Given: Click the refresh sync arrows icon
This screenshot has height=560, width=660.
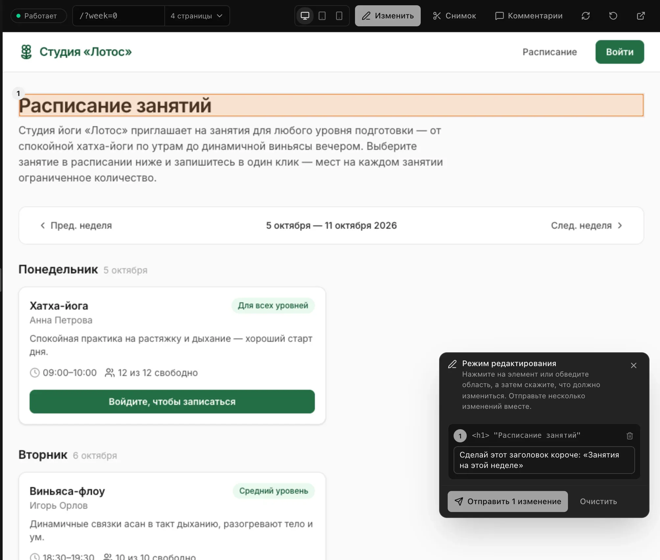Looking at the screenshot, I should (586, 16).
